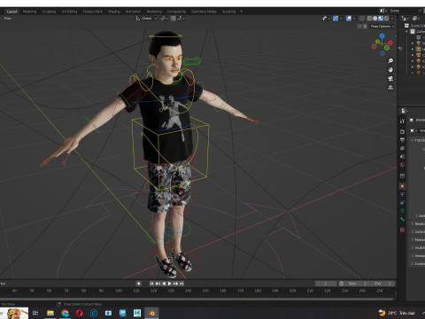Viewport: 425px width, 319px height.
Task: Click the current frame number field
Action: click(326, 284)
